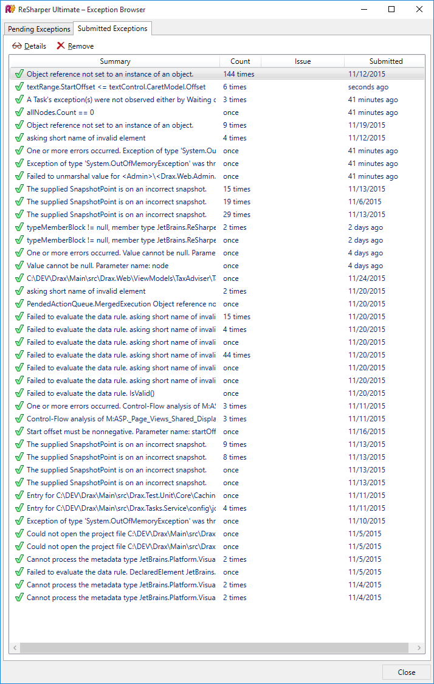Click the '11/10/2015' submitted date
434x684 pixels.
pos(367,521)
